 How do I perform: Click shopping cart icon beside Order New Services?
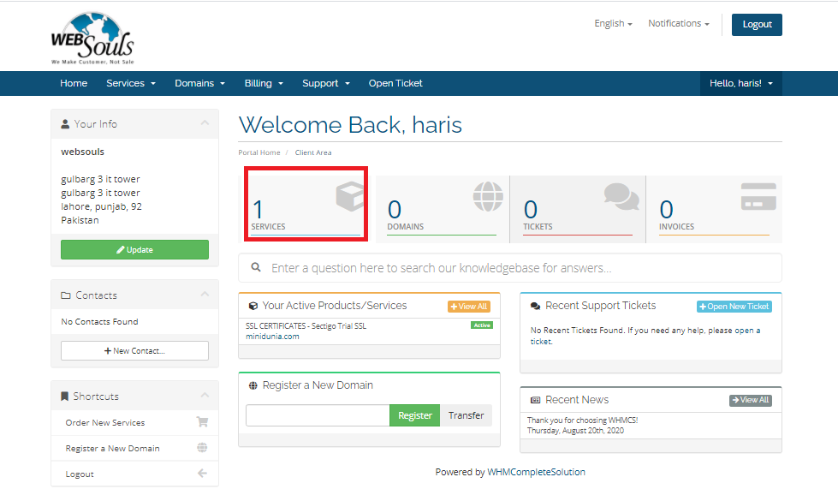202,422
